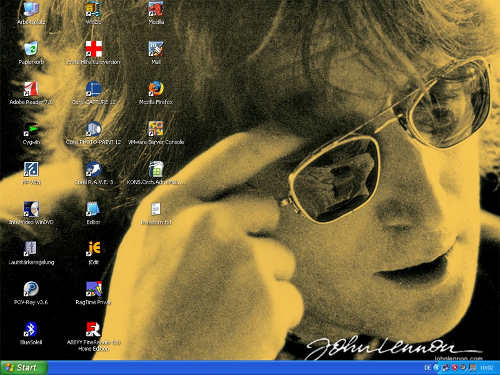Image resolution: width=500 pixels, height=375 pixels.
Task: Click the Corel PHOTO-PAINT 12 icon
Action: (x=94, y=129)
